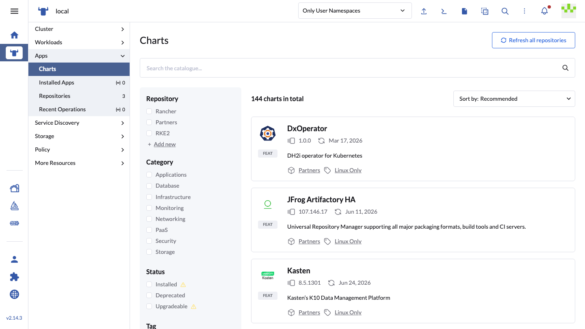Tick the Deprecated status checkbox
The height and width of the screenshot is (329, 585).
(x=149, y=295)
